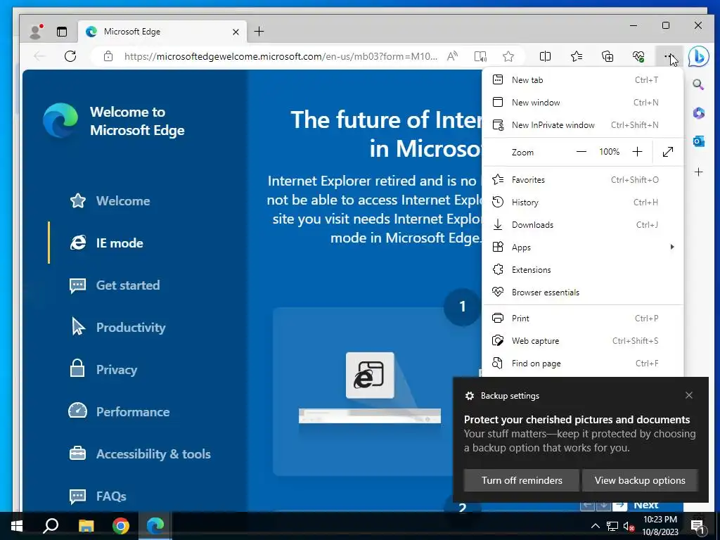Add this page to favorites star

pos(508,56)
